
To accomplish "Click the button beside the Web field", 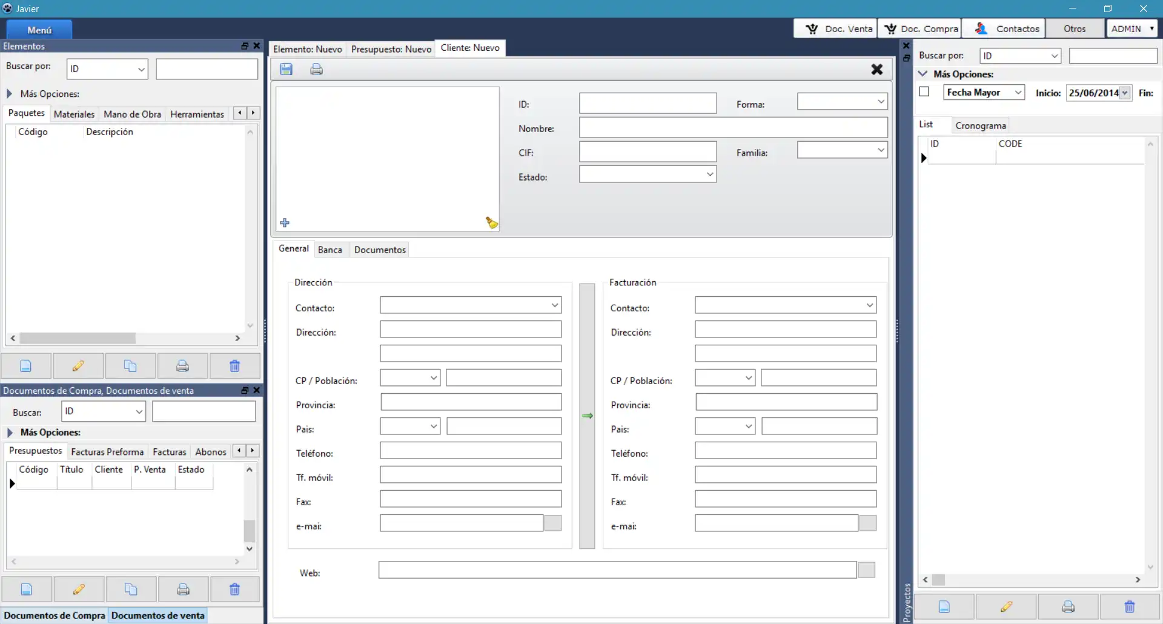I will pyautogui.click(x=867, y=569).
